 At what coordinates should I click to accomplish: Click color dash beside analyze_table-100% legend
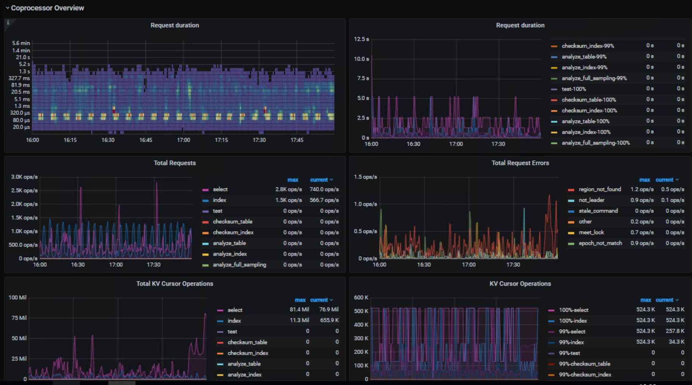point(554,122)
